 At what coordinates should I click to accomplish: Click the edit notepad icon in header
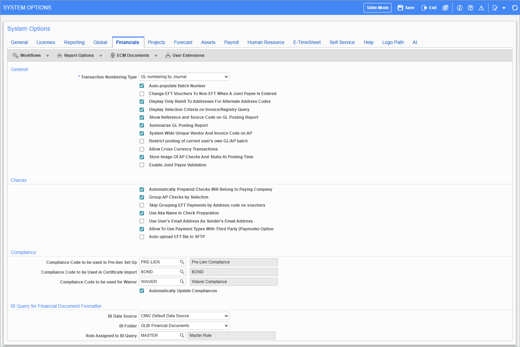[495, 8]
